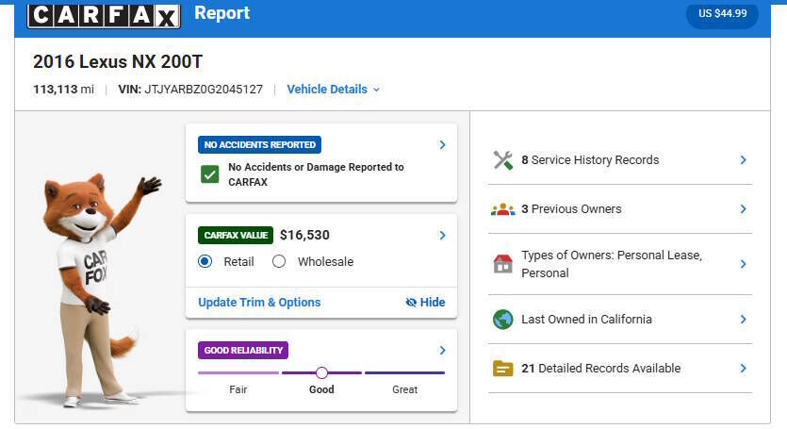Open CARFAX value card chevron

point(442,235)
